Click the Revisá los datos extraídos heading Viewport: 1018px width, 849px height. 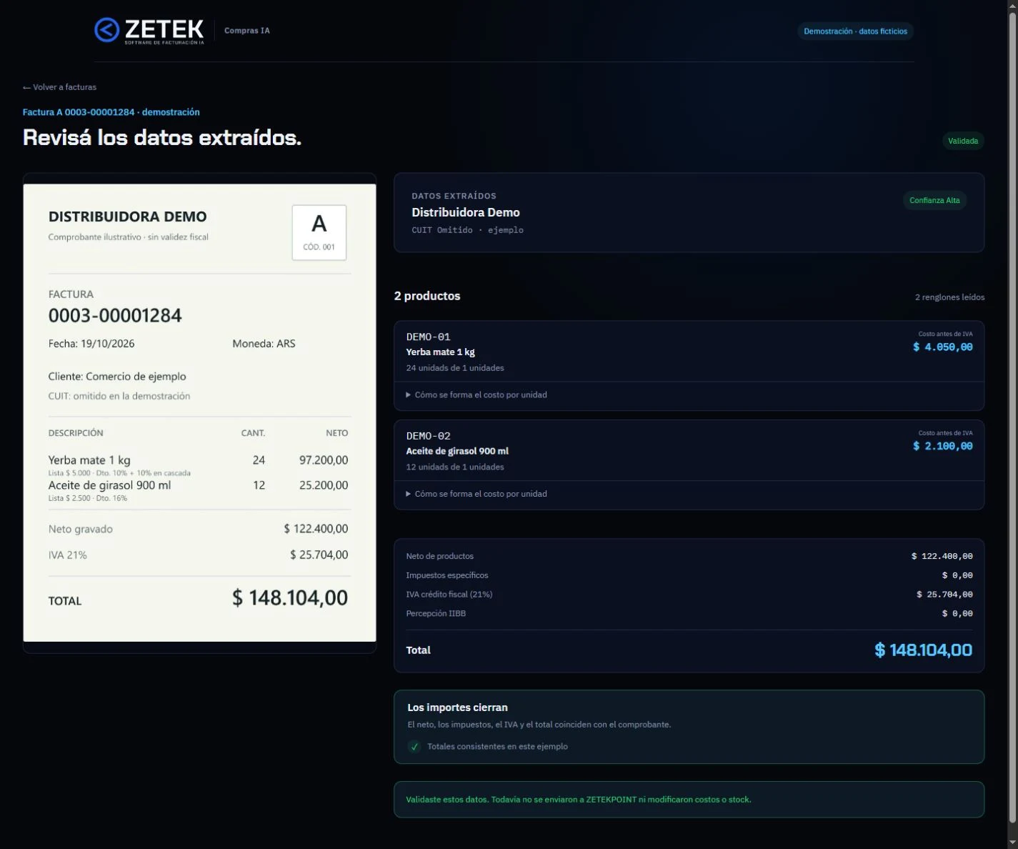(x=162, y=137)
